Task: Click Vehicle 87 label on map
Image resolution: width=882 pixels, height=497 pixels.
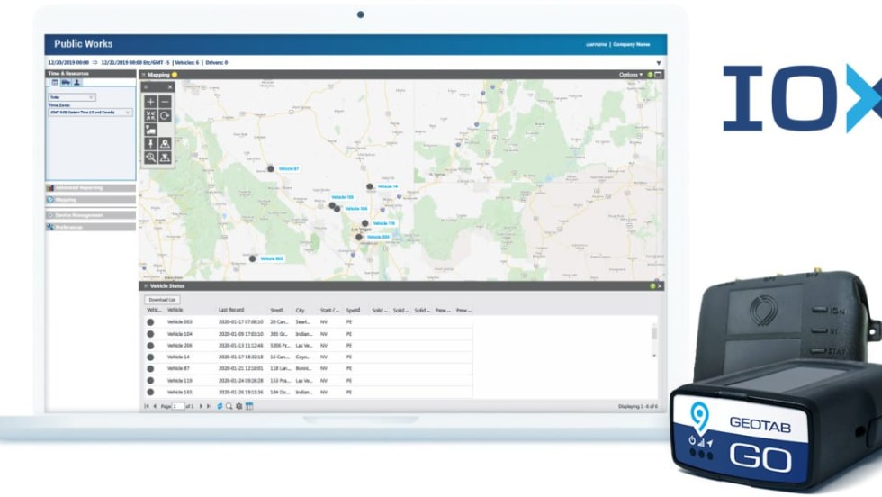Action: (288, 168)
